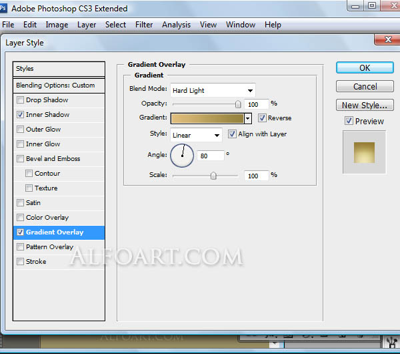Select the Inner Shadow label

(x=48, y=114)
